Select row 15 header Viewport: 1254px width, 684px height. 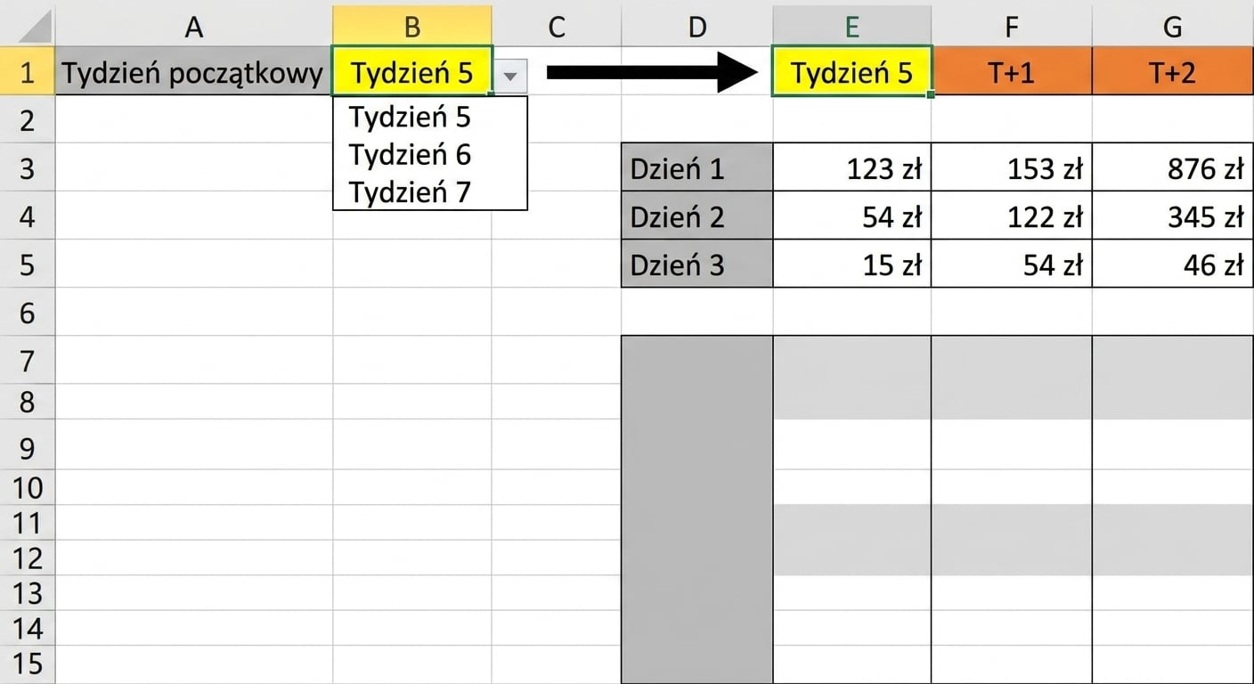(28, 664)
